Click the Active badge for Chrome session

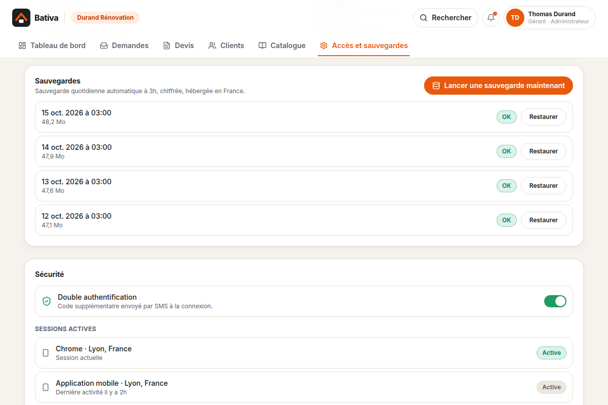coord(551,353)
